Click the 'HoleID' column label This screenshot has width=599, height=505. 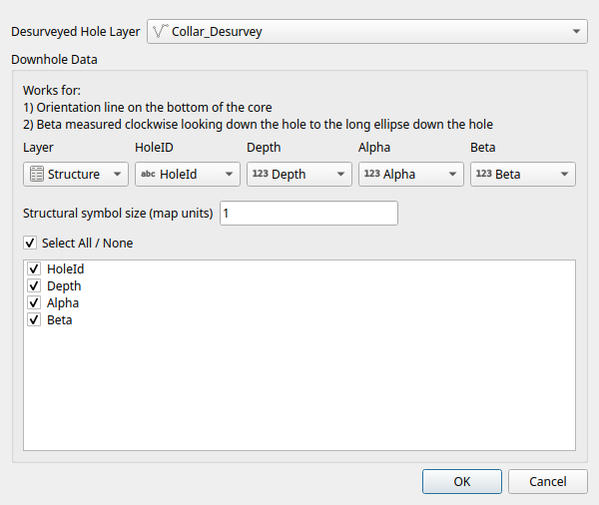pyautogui.click(x=154, y=148)
